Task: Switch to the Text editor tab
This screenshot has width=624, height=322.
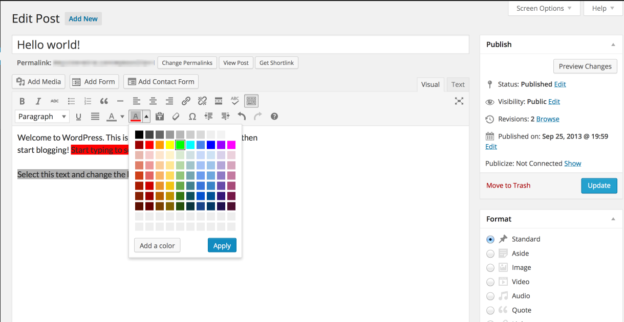Action: [x=458, y=84]
